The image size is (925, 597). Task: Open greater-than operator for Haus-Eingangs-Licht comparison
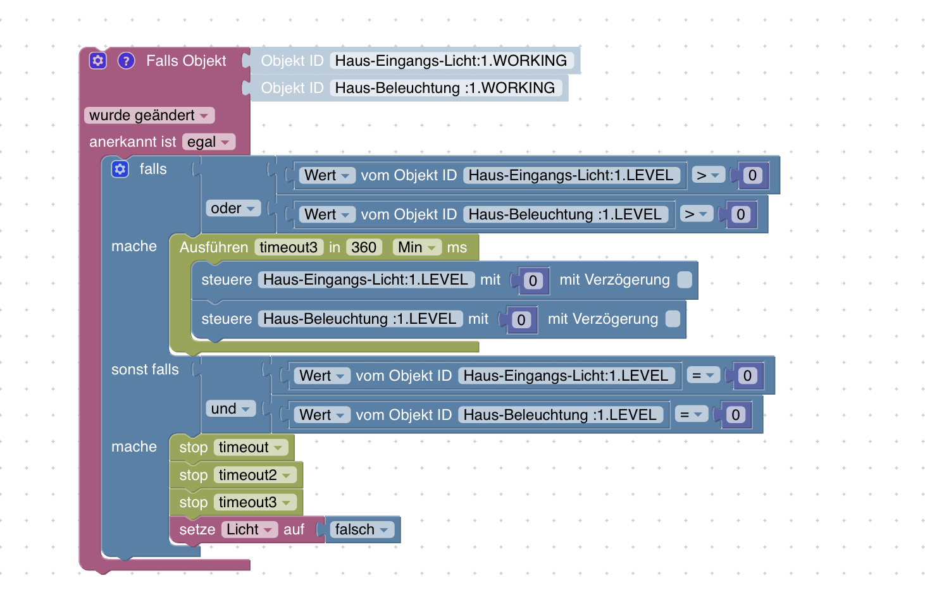tap(708, 175)
